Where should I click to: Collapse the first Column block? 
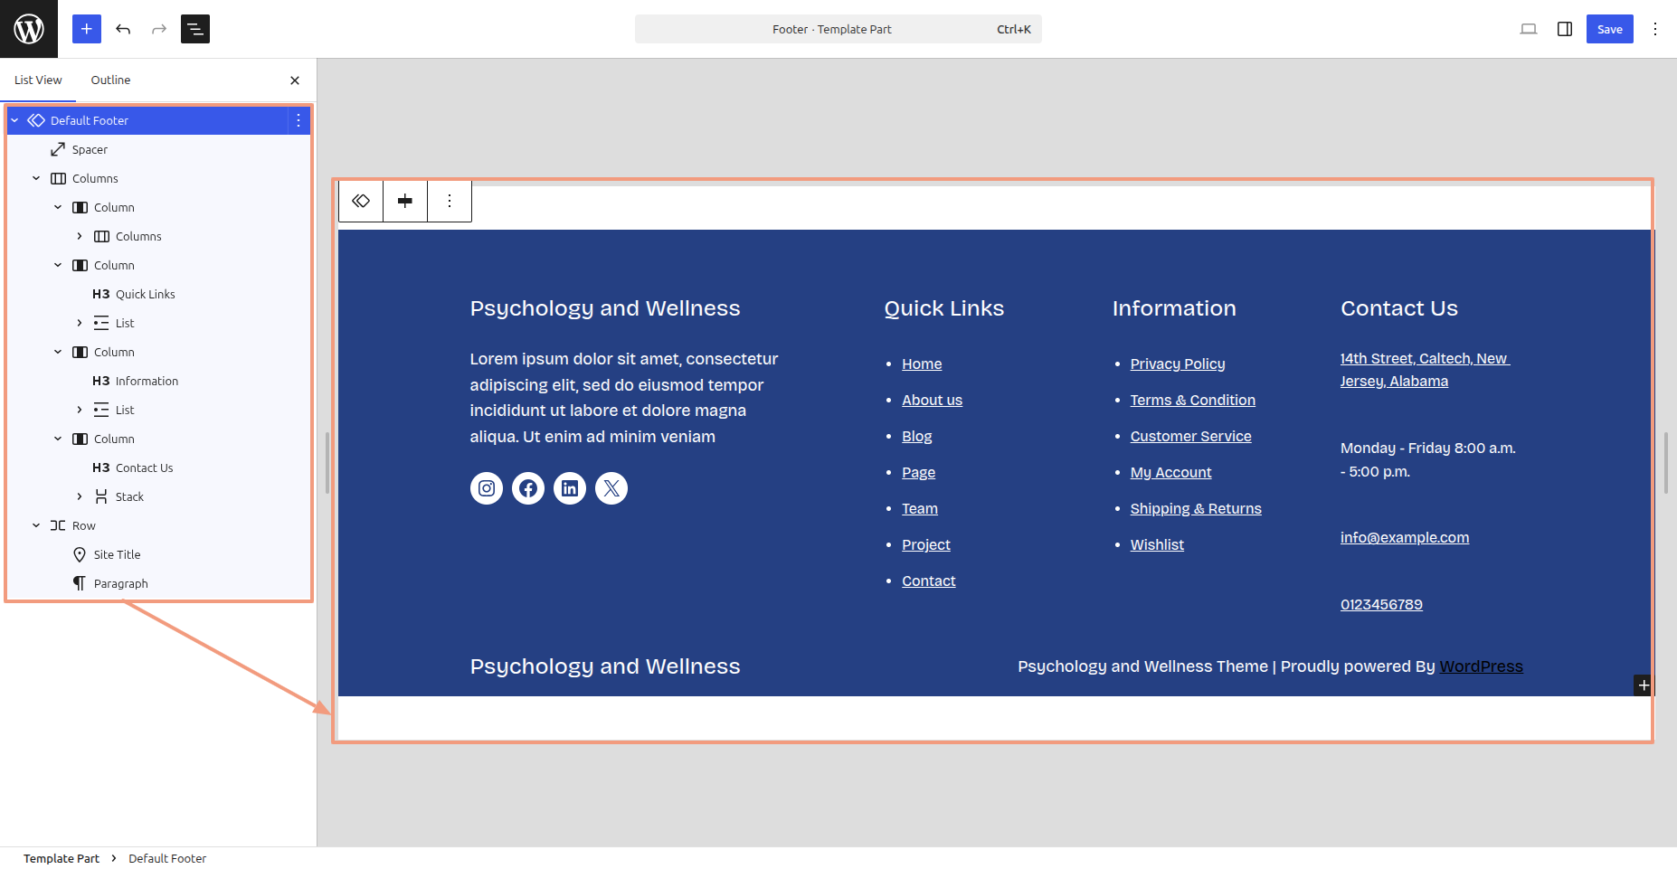(x=58, y=207)
